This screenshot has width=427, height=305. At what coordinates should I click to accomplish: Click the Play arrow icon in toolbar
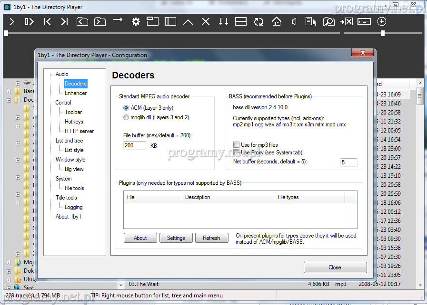click(x=12, y=22)
